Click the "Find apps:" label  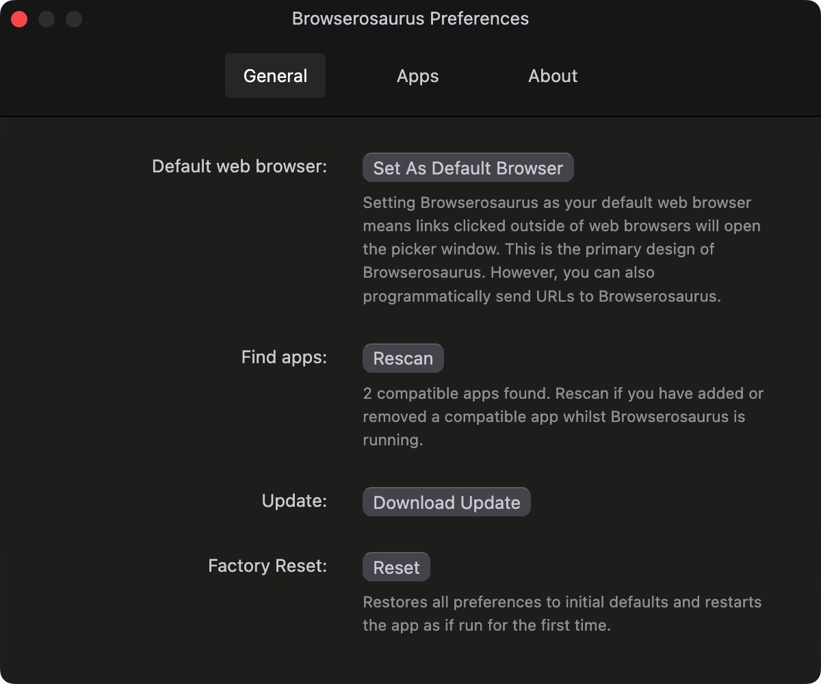point(284,357)
